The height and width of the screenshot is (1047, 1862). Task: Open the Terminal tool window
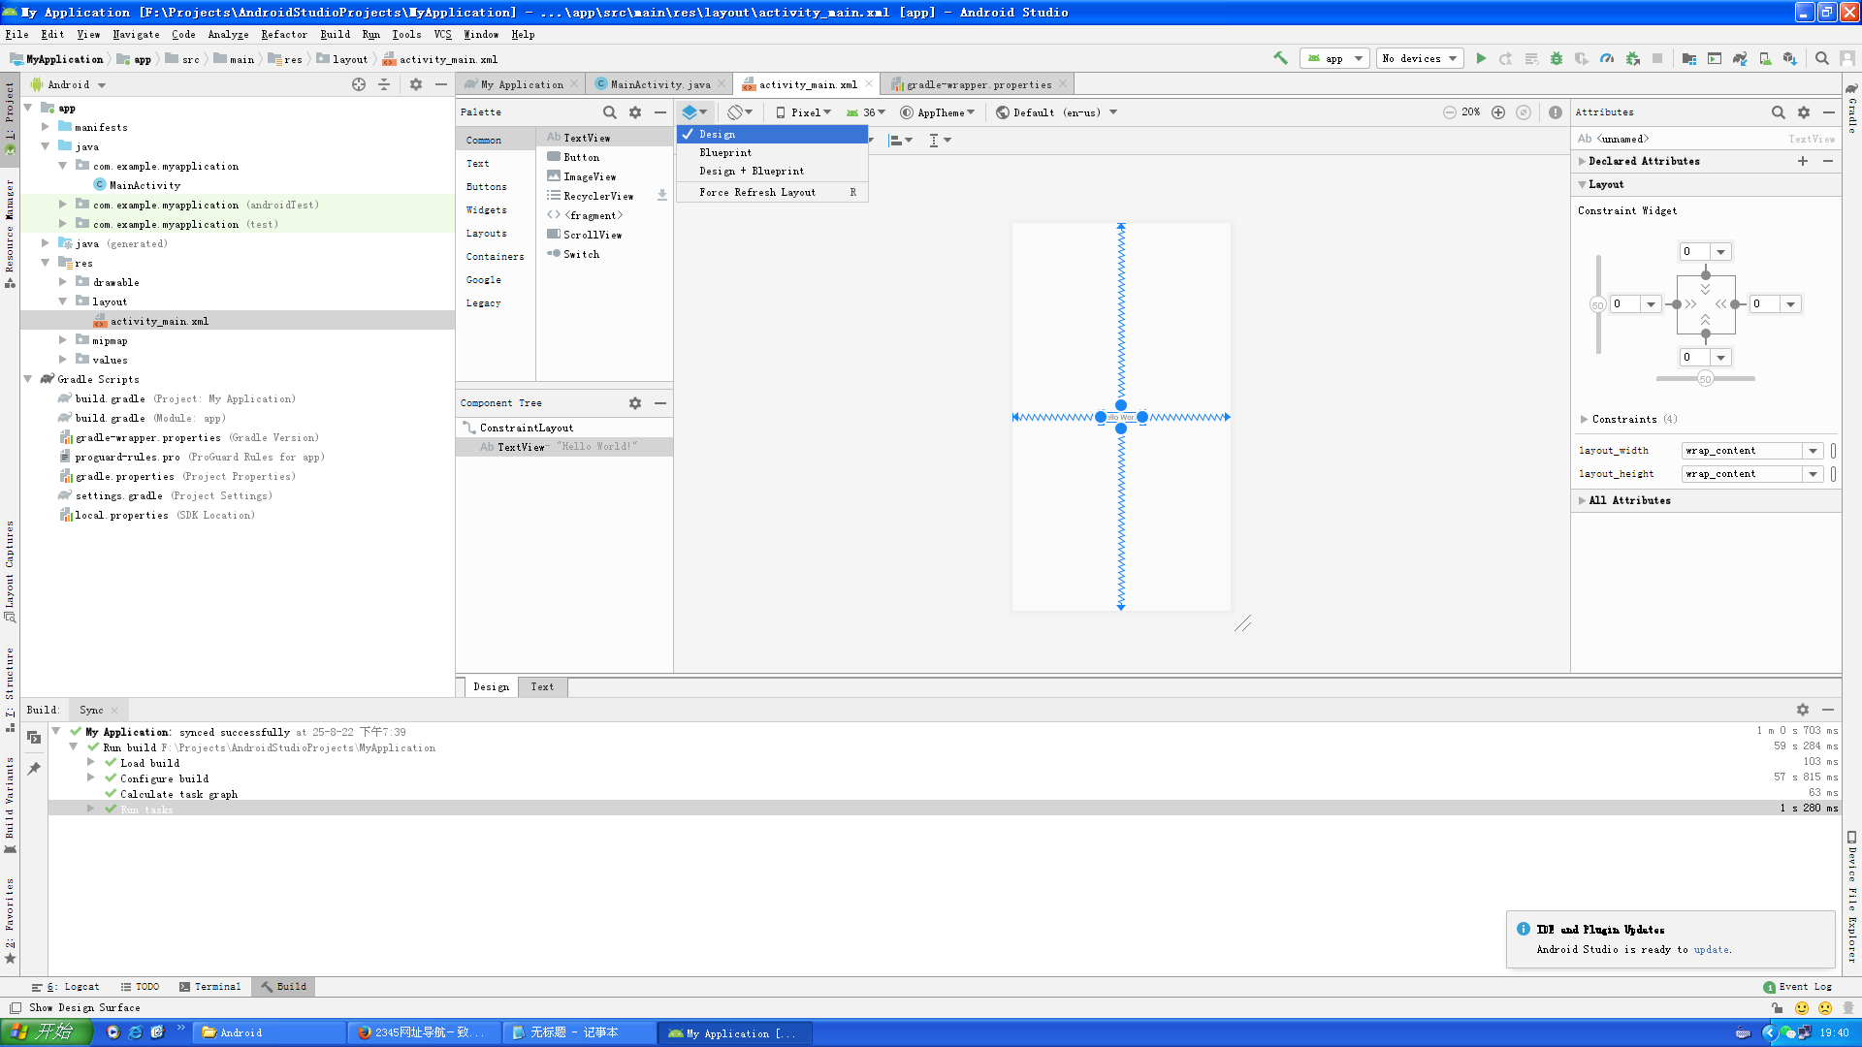pyautogui.click(x=210, y=987)
